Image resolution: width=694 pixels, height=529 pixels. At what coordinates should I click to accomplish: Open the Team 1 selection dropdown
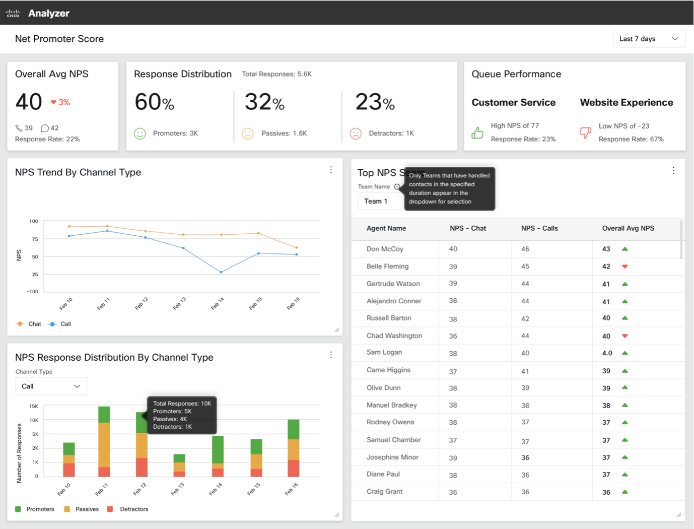[380, 202]
